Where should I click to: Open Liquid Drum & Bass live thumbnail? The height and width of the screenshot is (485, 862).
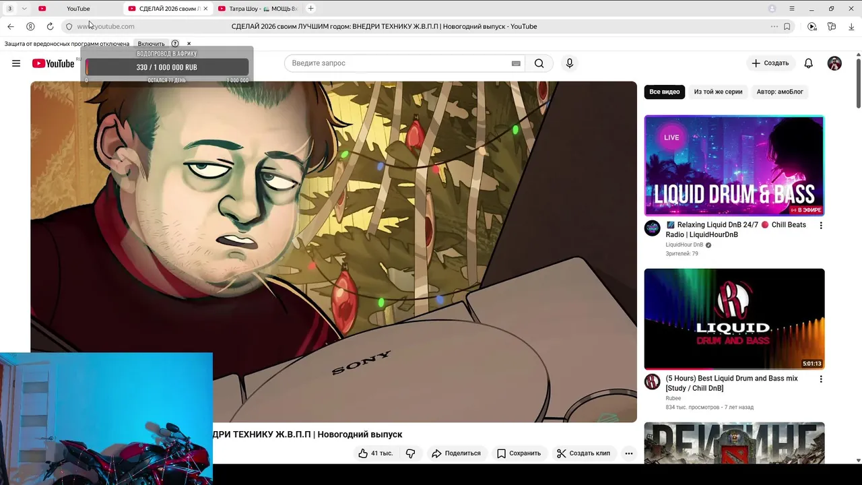pyautogui.click(x=734, y=166)
